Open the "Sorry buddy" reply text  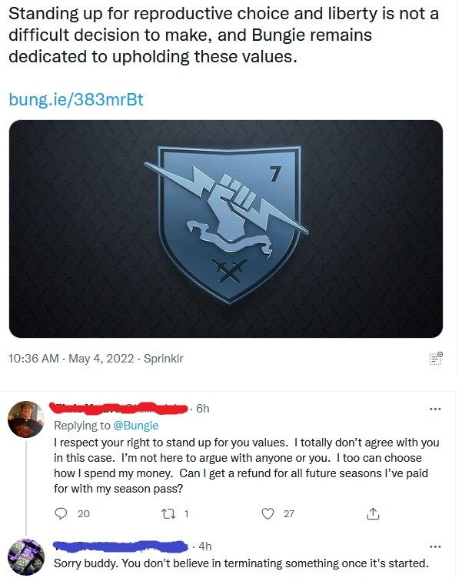pyautogui.click(x=241, y=563)
